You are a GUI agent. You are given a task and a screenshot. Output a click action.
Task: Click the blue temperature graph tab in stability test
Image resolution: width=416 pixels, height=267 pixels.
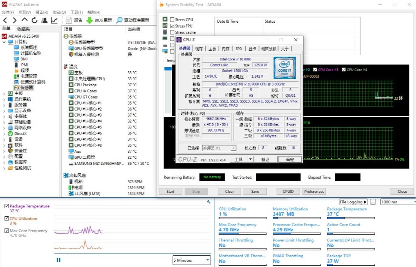[x=168, y=68]
